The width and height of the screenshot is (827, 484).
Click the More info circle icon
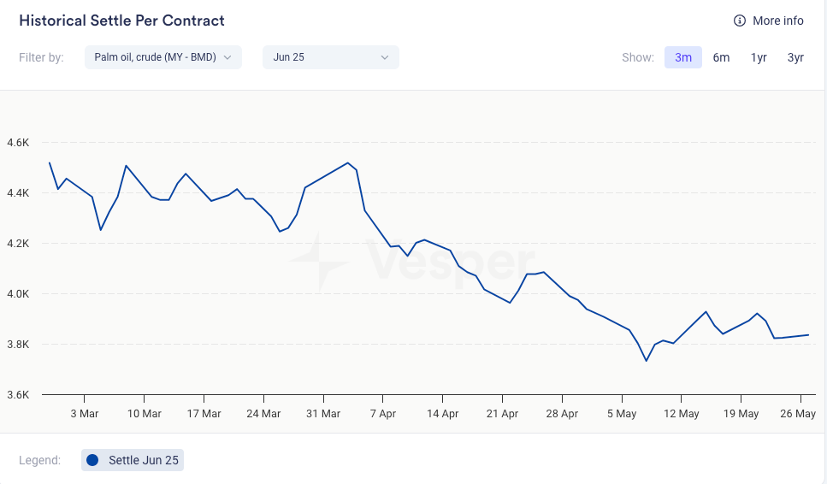coord(740,21)
